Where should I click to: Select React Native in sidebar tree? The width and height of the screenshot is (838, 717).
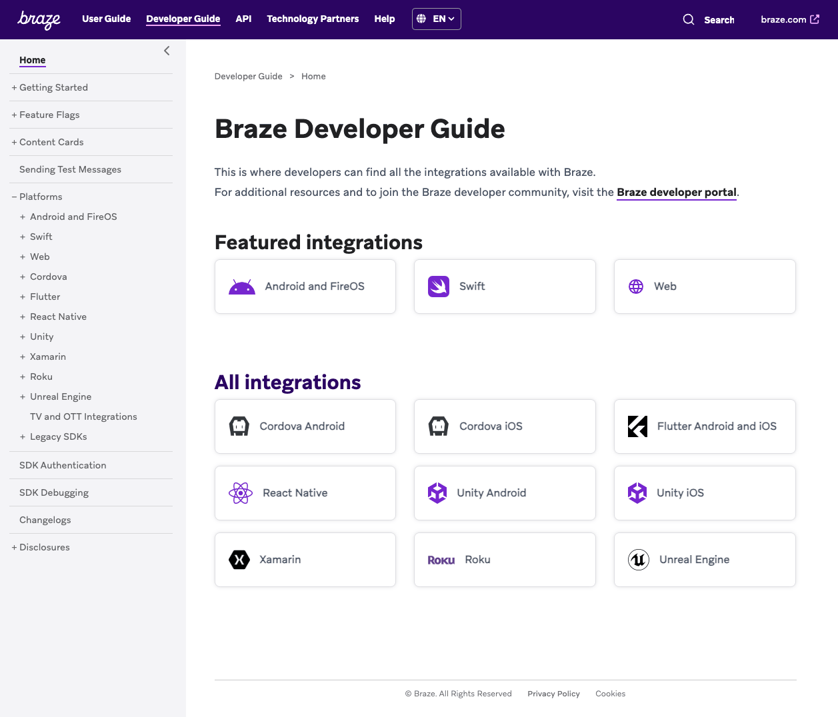pos(58,317)
